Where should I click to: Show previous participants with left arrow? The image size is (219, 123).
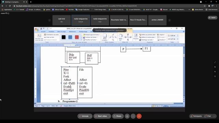(x=50, y=20)
